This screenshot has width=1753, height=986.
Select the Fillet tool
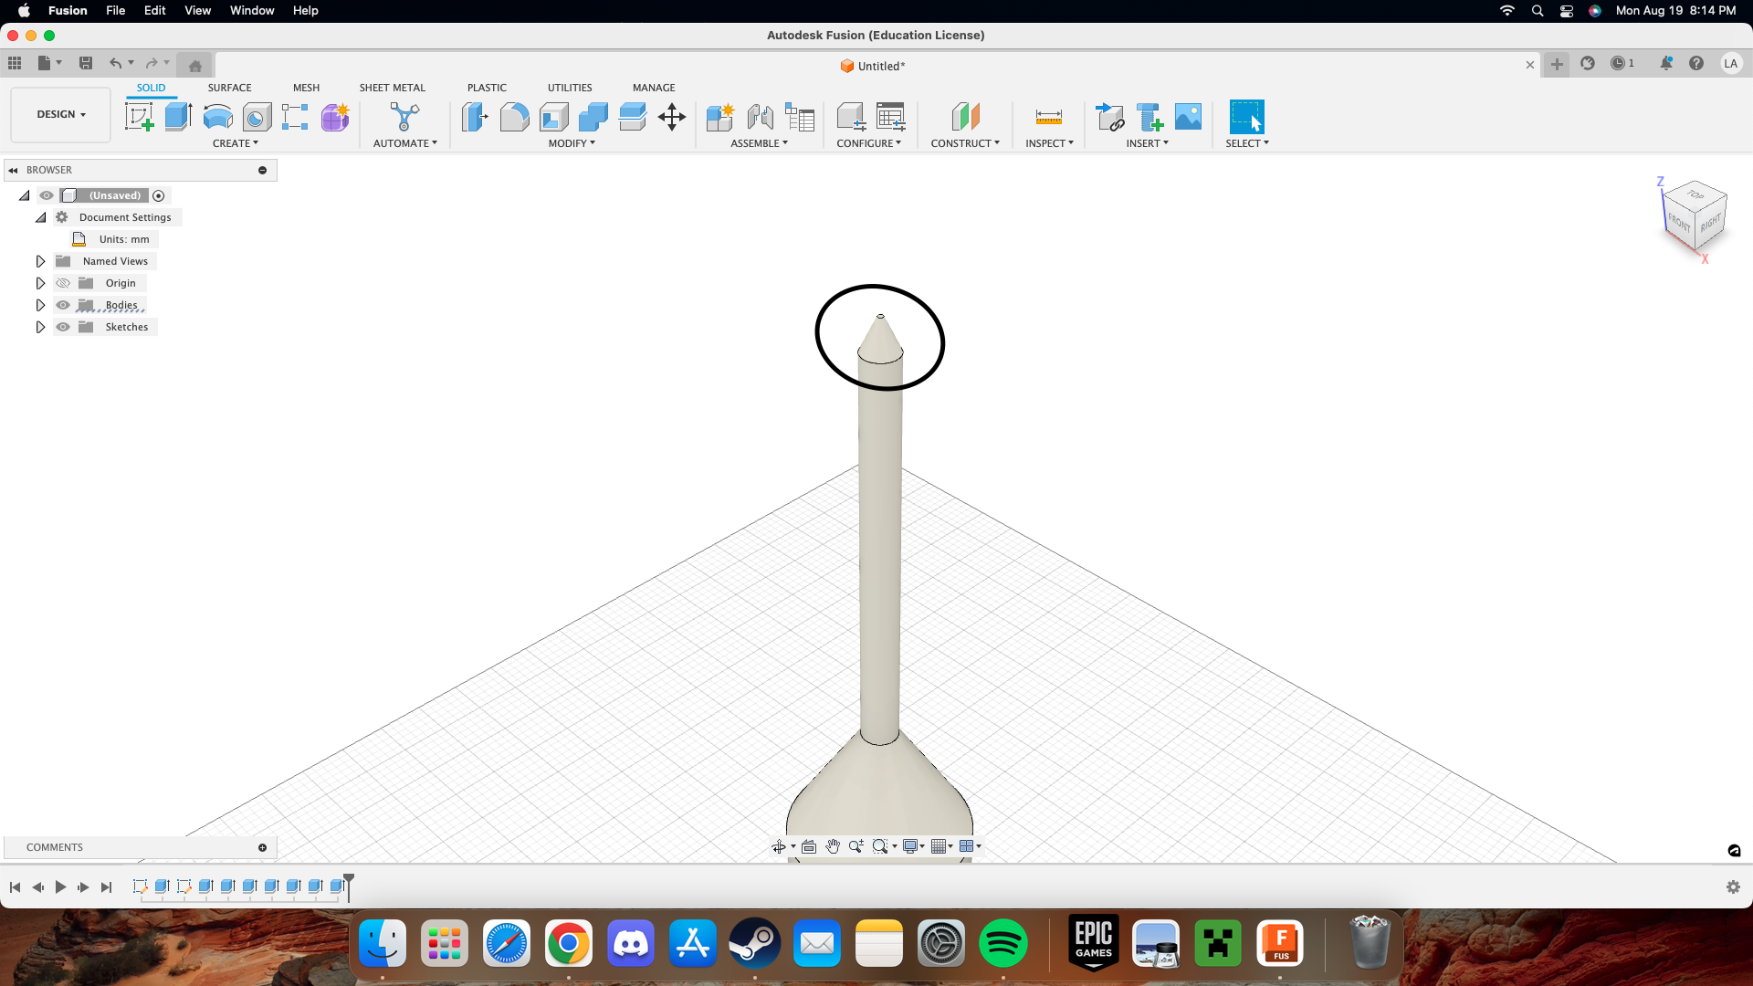tap(514, 117)
